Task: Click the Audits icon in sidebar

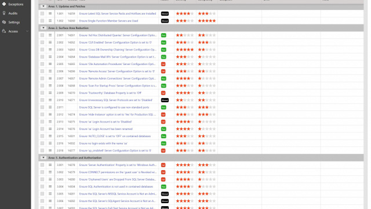Action: tap(4, 13)
